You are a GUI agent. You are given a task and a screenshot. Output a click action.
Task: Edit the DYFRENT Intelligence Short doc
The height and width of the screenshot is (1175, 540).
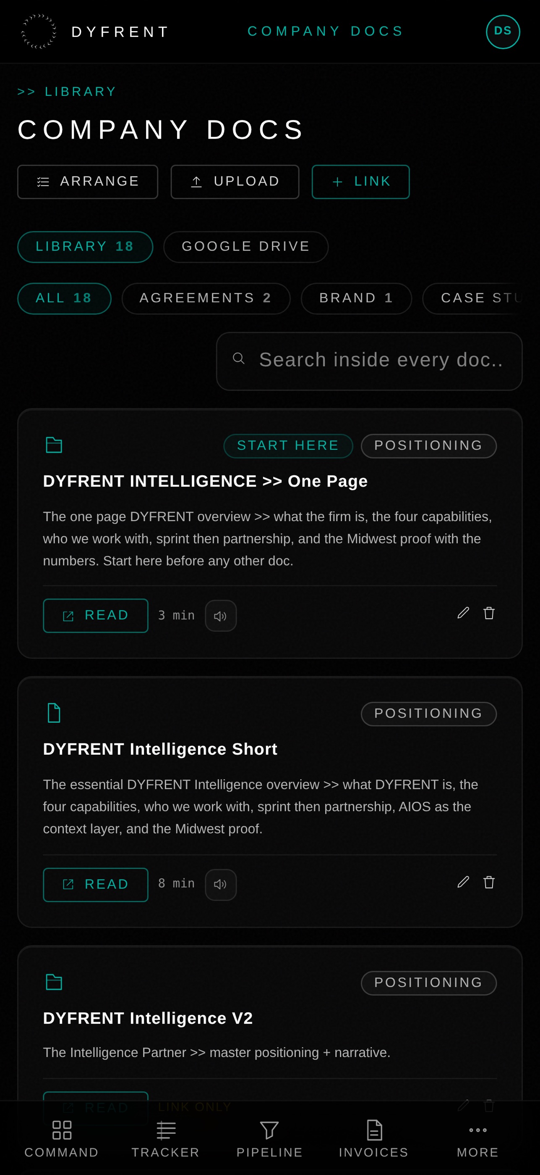(463, 882)
